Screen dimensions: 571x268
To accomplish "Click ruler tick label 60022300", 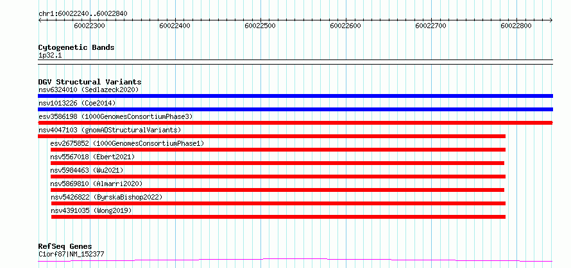I will point(90,26).
